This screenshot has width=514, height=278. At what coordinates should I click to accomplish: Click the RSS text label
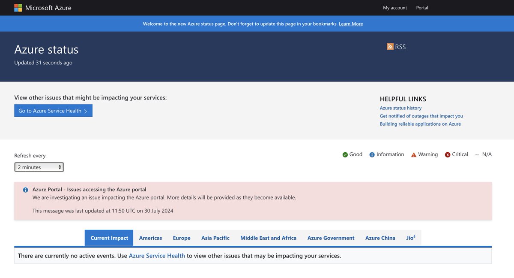pyautogui.click(x=400, y=47)
